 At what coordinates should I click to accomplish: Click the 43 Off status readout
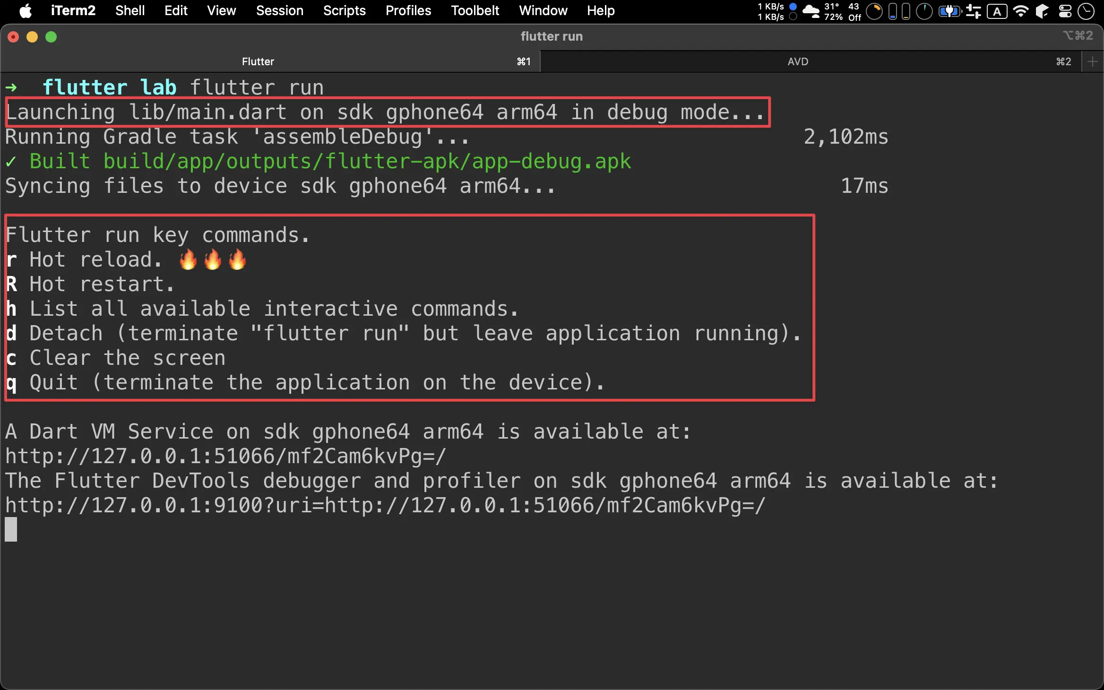(854, 11)
